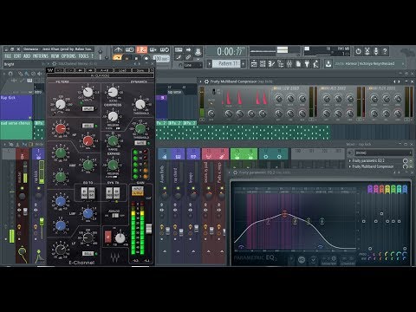Select the purple band 1 tab in Parametric EQ 2
416x312 pixels.
coord(370,189)
